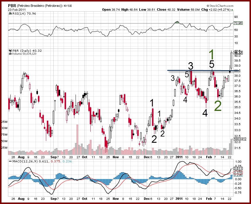
Task: Select the Volume 58.0M header value
Action: [x=188, y=10]
